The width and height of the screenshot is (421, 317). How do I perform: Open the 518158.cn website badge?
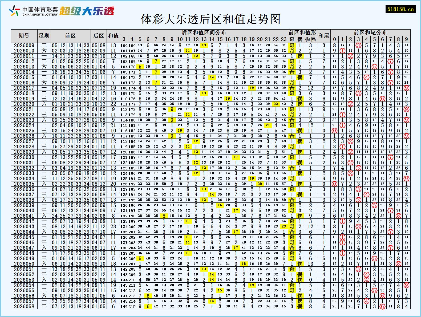click(x=400, y=9)
